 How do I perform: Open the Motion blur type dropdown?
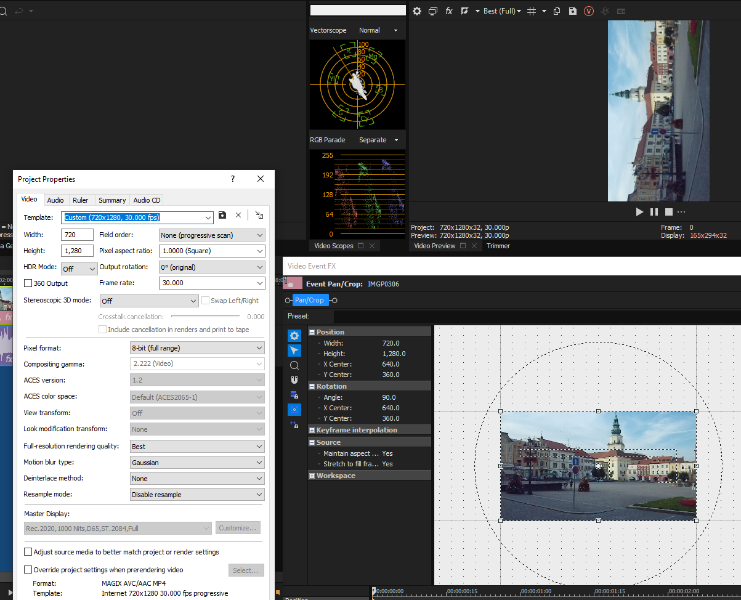(x=197, y=463)
